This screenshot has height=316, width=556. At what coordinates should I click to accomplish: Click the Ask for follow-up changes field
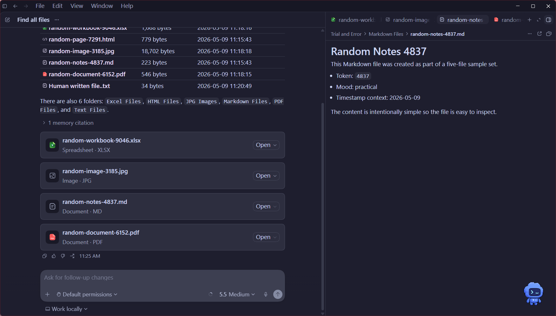click(x=163, y=278)
